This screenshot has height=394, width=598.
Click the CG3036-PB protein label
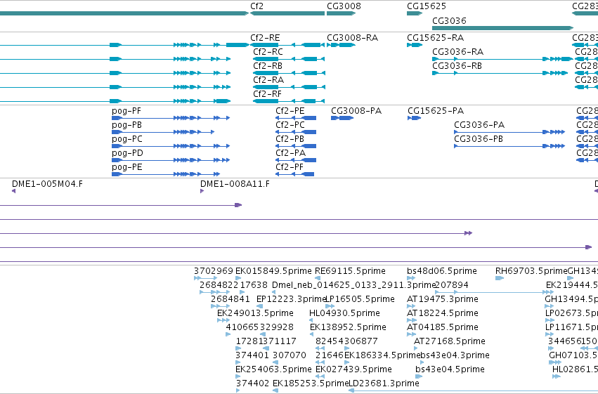coord(479,139)
